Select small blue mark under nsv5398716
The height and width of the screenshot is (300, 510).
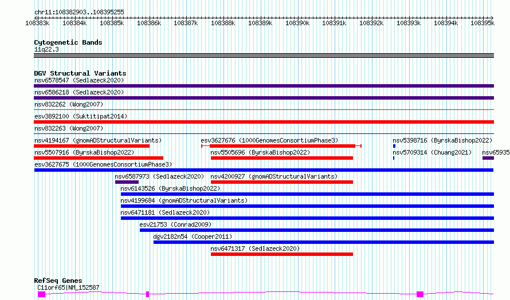(394, 146)
